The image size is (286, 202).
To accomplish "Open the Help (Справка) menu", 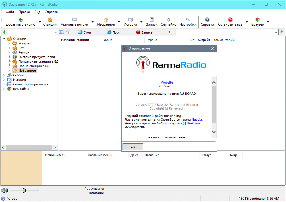I will tap(51, 12).
